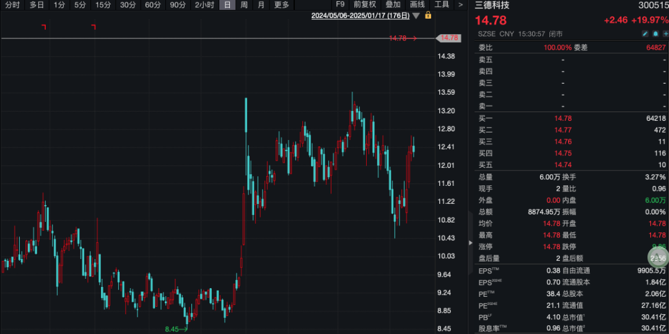669x334 pixels.
Task: Click the 委差 value 64827
Action: (656, 48)
